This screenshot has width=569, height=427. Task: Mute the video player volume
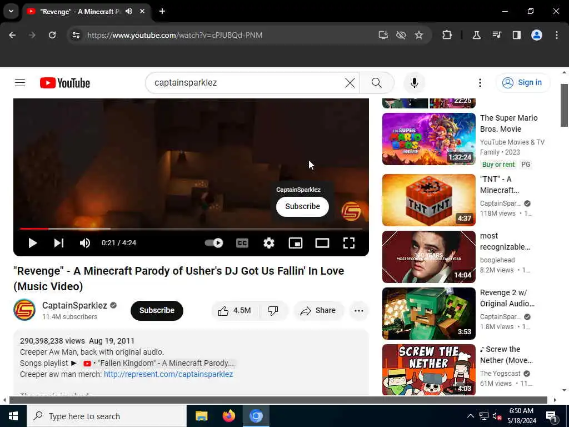coord(85,243)
